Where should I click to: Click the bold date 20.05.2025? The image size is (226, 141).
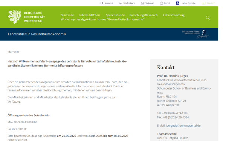click(x=69, y=136)
